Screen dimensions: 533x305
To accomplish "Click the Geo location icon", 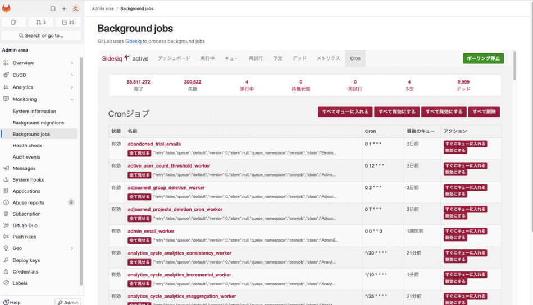I will (x=6, y=248).
